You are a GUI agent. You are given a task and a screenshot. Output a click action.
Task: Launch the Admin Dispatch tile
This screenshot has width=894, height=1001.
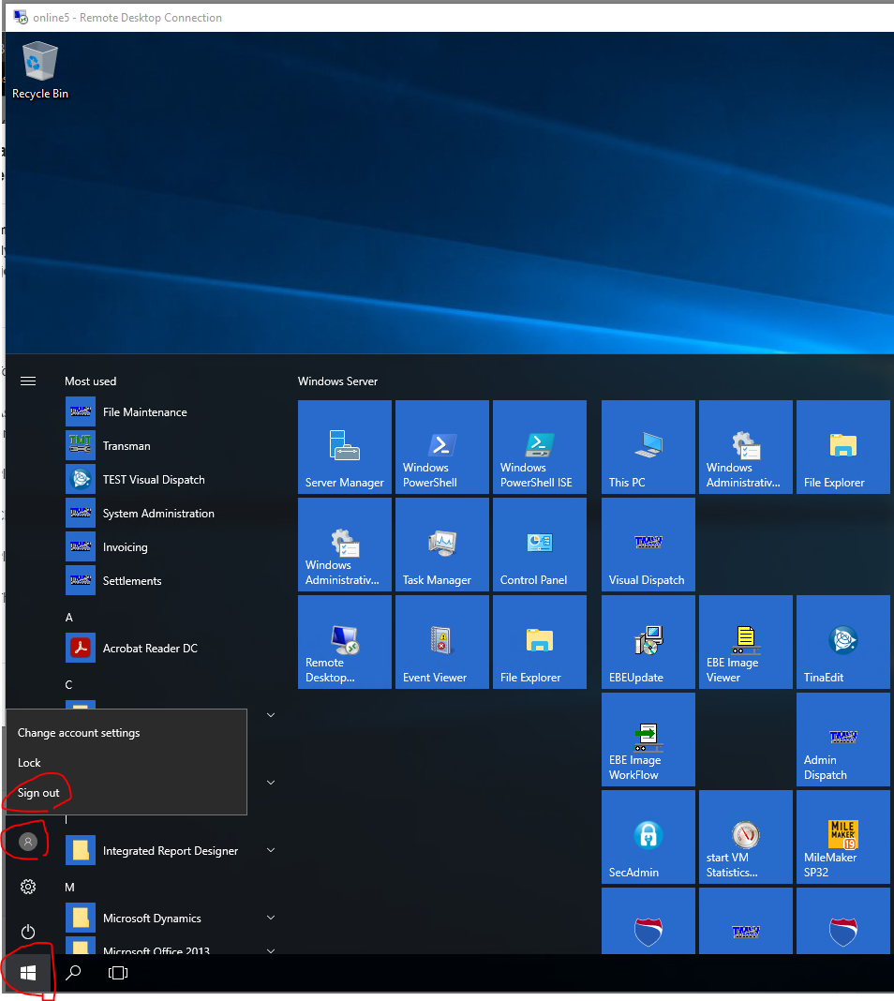pyautogui.click(x=843, y=740)
